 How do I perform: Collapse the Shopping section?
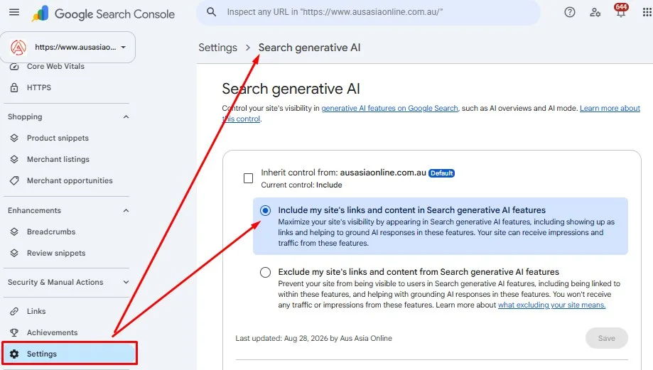tap(126, 117)
